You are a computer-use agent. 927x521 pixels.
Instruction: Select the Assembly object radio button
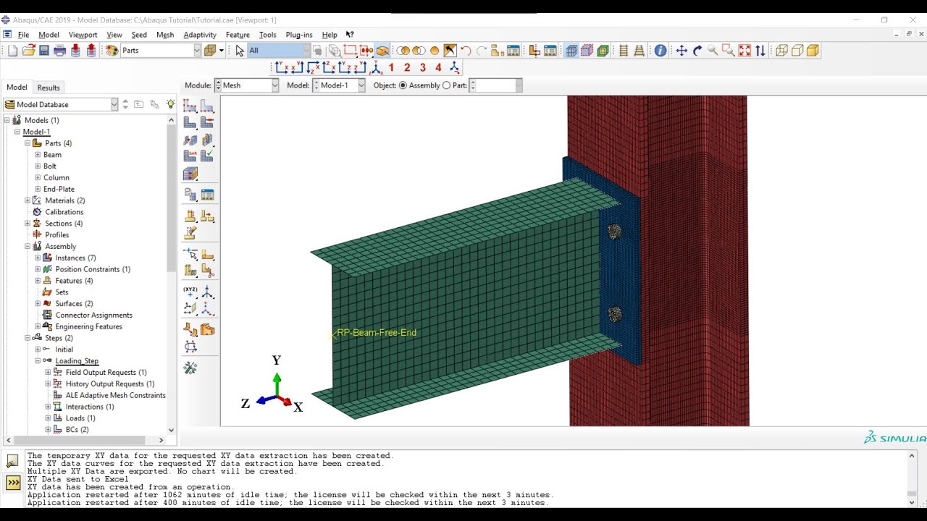click(x=403, y=85)
